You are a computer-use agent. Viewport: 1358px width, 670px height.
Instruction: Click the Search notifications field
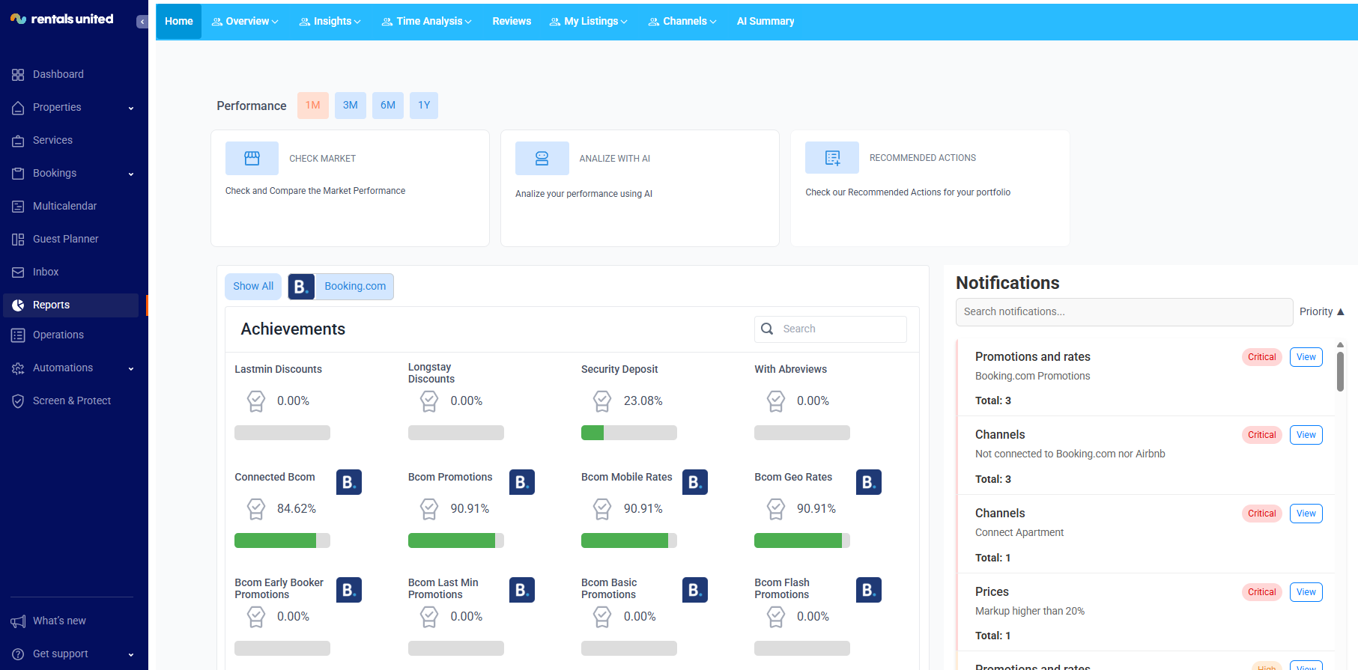[x=1124, y=312]
